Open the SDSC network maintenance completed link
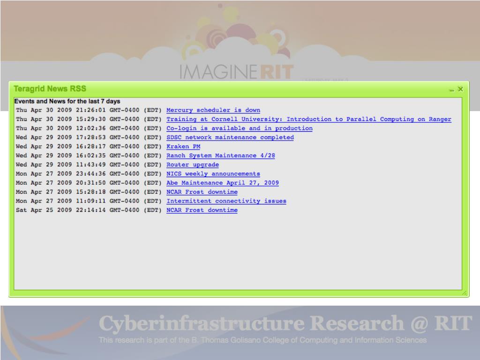Image resolution: width=480 pixels, height=360 pixels. tap(230, 137)
